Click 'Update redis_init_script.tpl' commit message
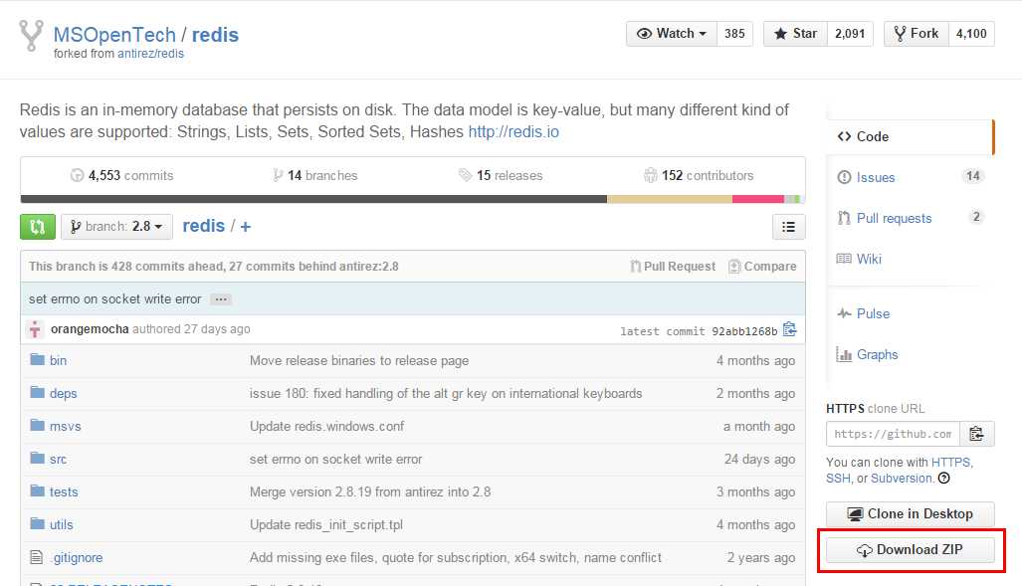The height and width of the screenshot is (586, 1022). [x=325, y=524]
